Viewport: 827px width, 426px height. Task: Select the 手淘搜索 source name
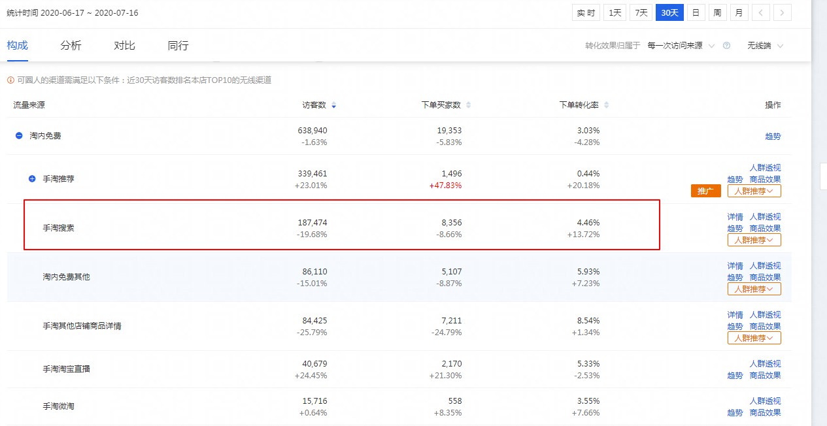[x=59, y=228]
